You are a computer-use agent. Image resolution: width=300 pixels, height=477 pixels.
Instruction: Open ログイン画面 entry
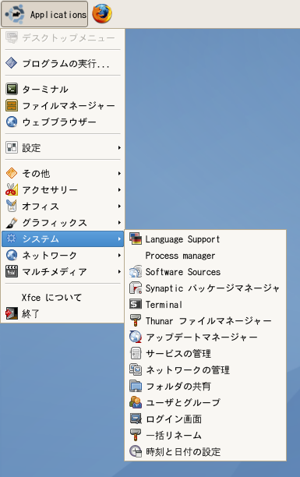point(206,419)
